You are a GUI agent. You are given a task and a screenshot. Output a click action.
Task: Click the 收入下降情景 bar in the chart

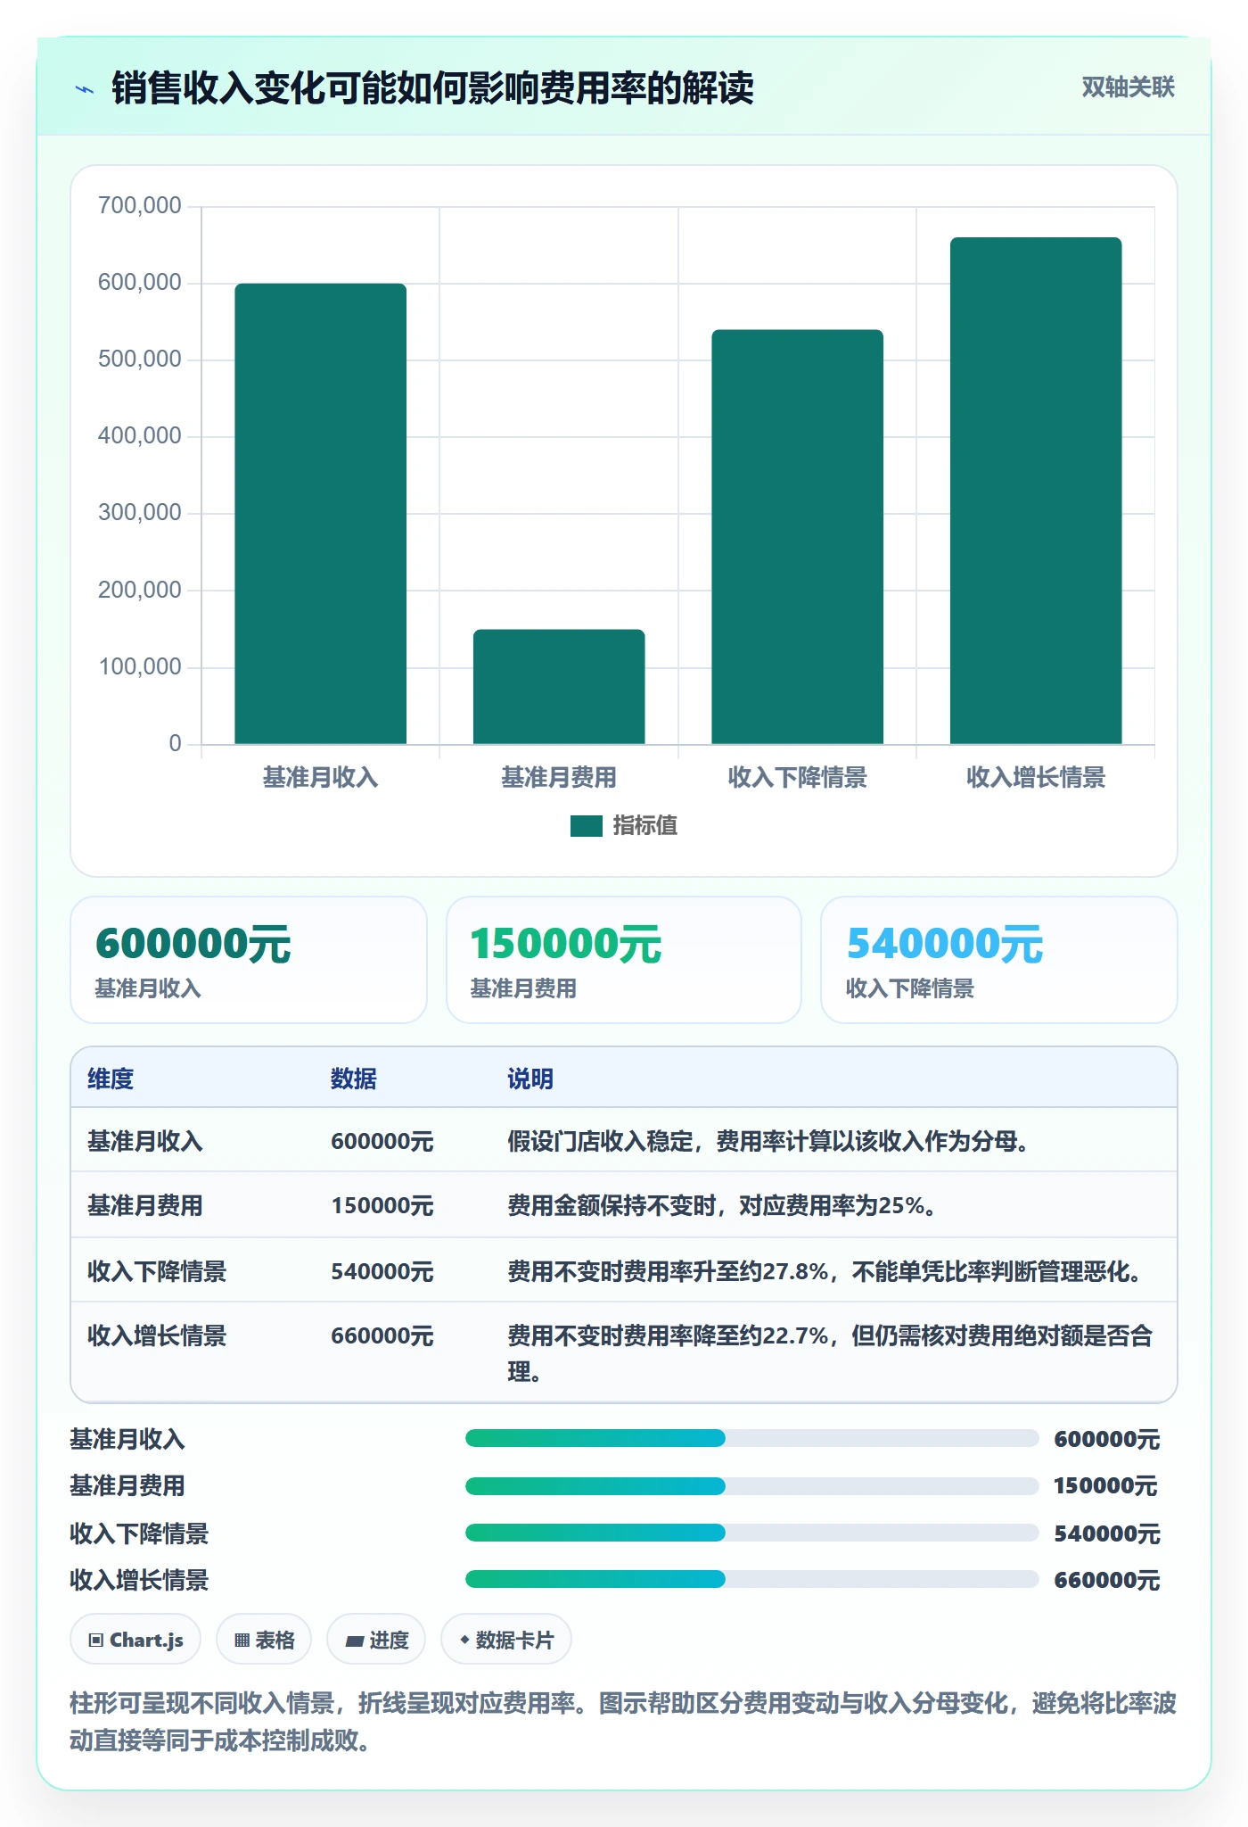[797, 537]
